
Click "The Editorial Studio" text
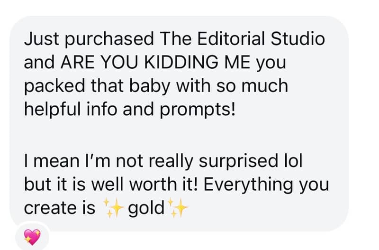click(242, 39)
